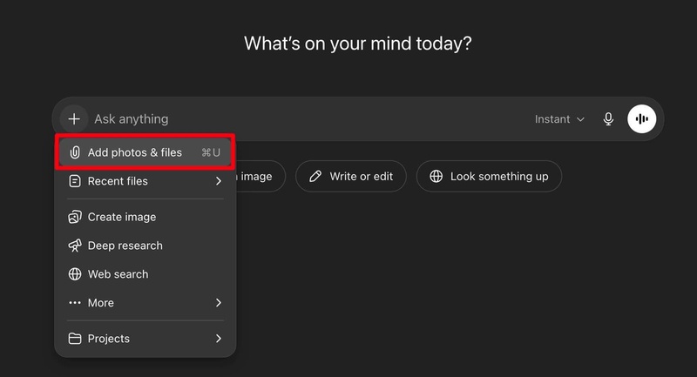Viewport: 697px width, 377px height.
Task: Open the More submenu
Action: coord(145,303)
